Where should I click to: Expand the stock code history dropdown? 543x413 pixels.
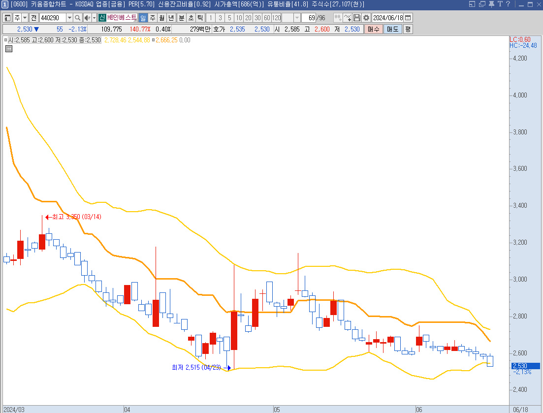point(69,18)
